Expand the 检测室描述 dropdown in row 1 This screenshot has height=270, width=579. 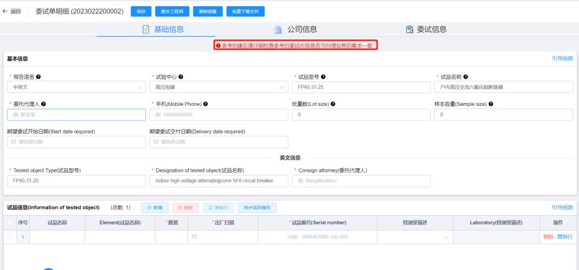(x=415, y=237)
